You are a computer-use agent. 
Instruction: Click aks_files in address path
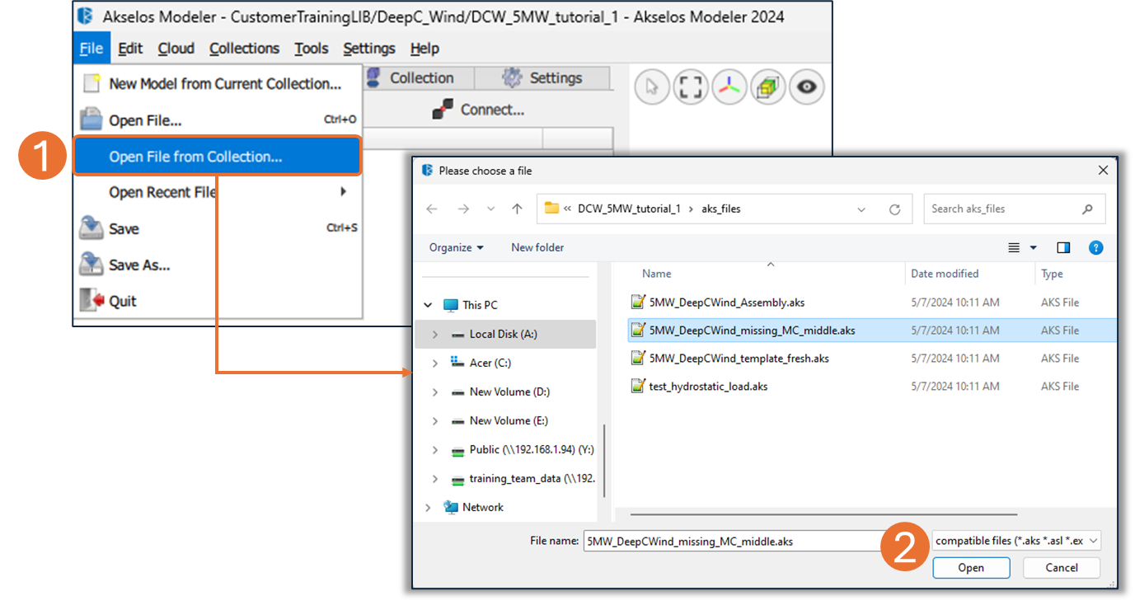(721, 209)
